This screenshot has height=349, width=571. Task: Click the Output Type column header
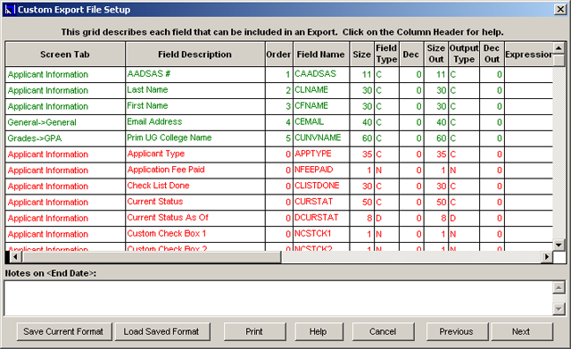pos(464,54)
